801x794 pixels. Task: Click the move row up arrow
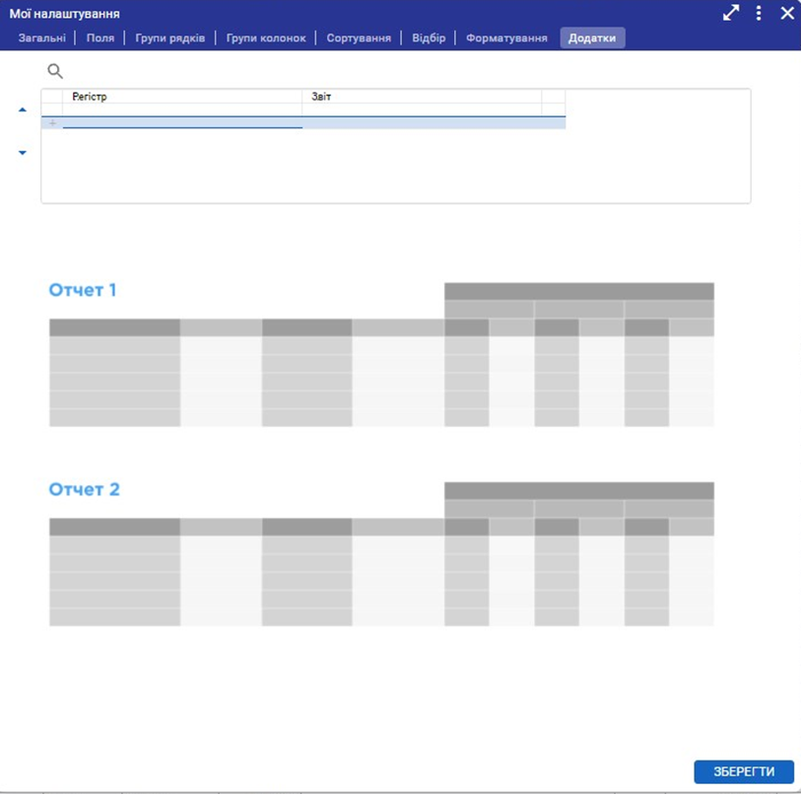[23, 110]
